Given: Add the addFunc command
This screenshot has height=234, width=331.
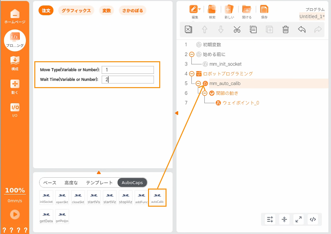Looking at the screenshot, I should [x=141, y=198].
